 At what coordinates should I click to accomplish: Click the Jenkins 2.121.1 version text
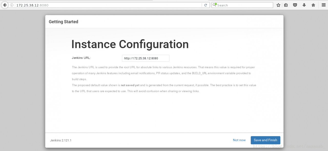click(60, 140)
